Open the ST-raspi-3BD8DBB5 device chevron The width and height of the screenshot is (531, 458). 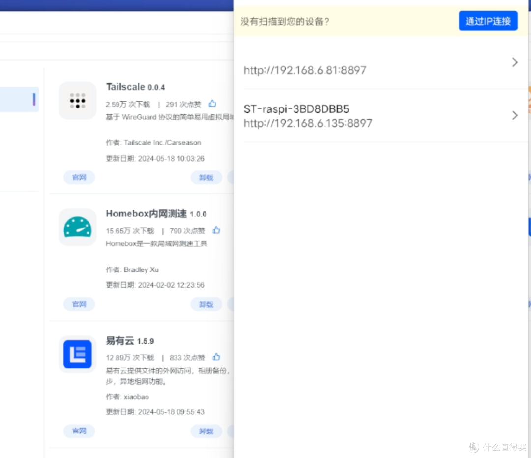click(515, 115)
